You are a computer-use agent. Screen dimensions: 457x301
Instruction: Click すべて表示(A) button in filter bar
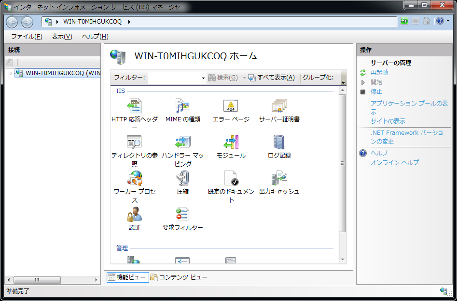point(271,78)
